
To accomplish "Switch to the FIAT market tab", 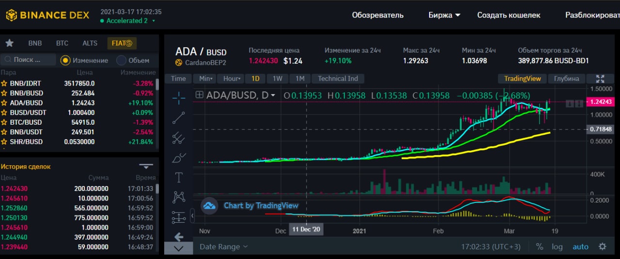I will 122,43.
